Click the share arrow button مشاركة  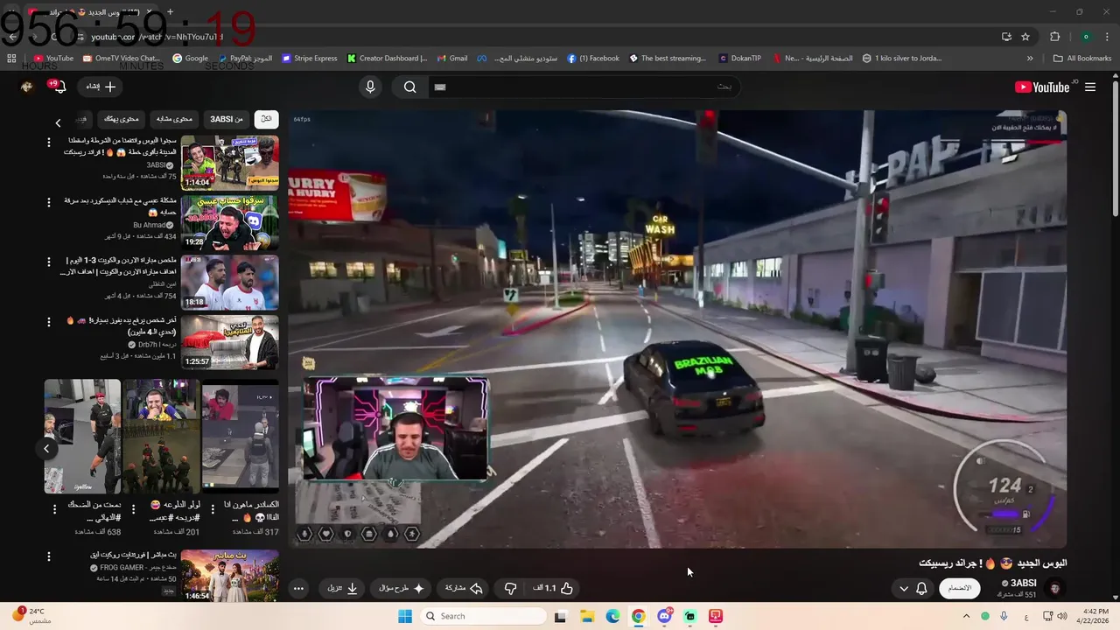[x=465, y=588]
